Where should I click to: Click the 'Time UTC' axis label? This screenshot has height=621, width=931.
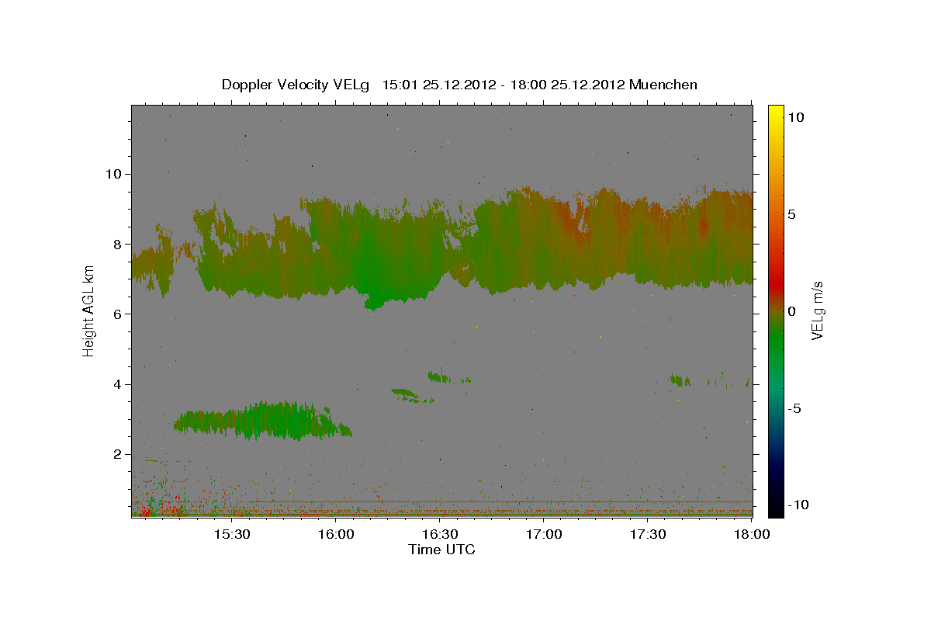click(441, 550)
